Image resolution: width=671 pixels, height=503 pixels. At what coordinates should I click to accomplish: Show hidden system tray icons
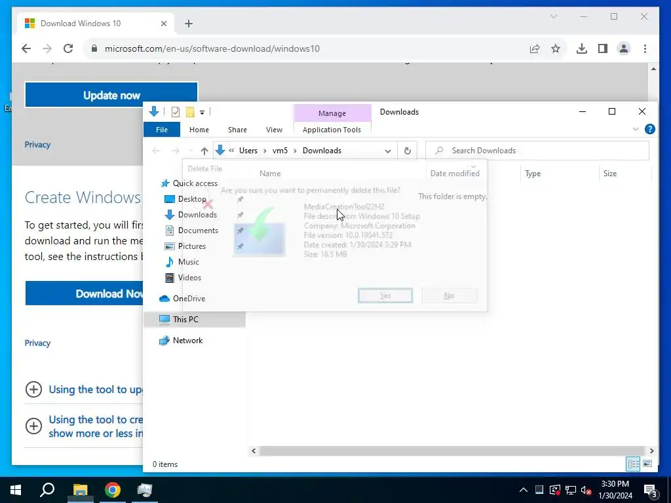[523, 490]
